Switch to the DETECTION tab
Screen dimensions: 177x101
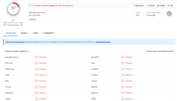pos(11,33)
